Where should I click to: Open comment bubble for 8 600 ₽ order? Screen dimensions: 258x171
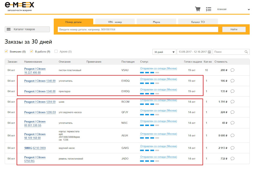coord(232,136)
